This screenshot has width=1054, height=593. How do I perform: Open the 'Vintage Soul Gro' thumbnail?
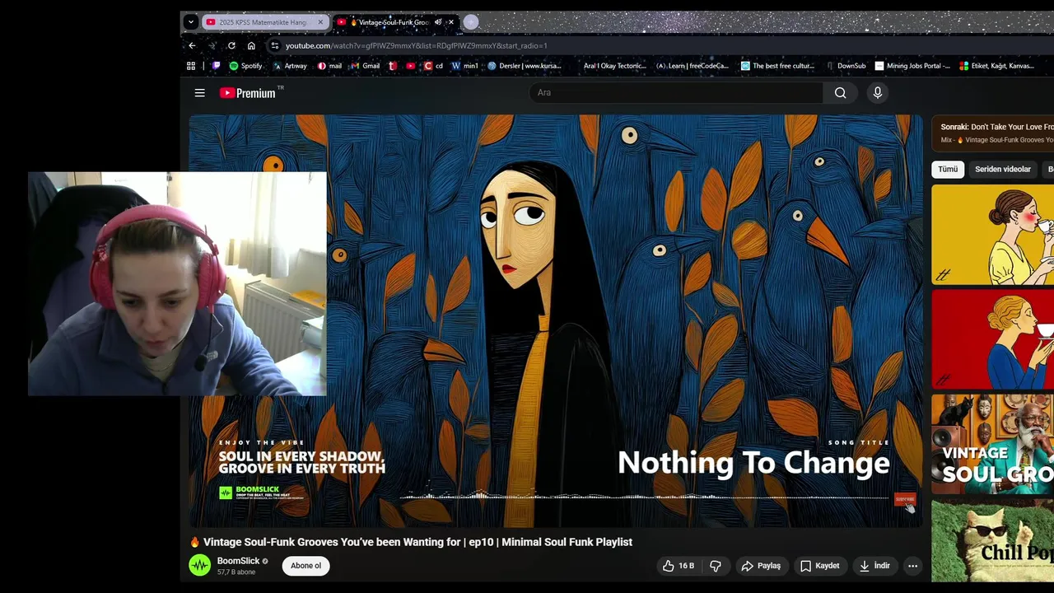pos(992,444)
